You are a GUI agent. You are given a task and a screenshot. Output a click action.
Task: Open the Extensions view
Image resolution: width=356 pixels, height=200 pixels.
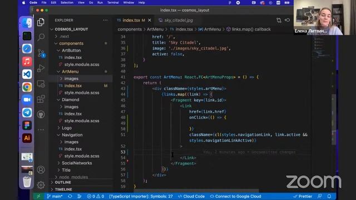click(x=41, y=99)
